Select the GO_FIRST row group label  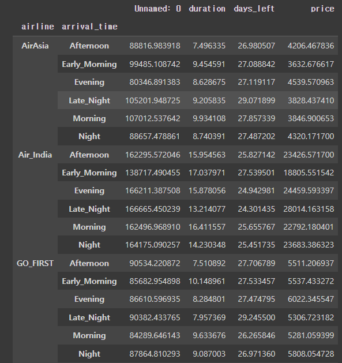pos(35,263)
